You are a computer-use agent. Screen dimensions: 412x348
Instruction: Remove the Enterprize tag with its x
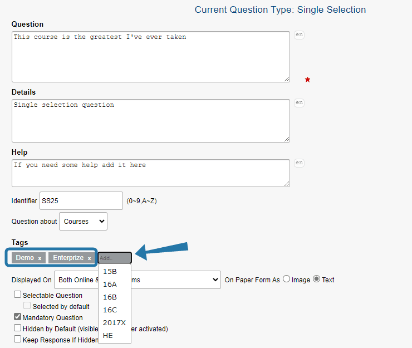click(89, 258)
